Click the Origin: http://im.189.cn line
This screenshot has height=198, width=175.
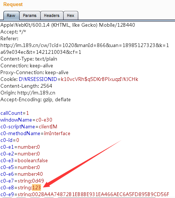28,93
